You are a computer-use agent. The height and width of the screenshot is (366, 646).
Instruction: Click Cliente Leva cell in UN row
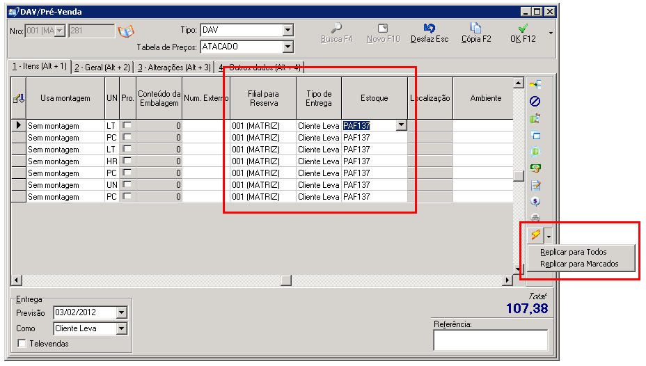tap(318, 185)
